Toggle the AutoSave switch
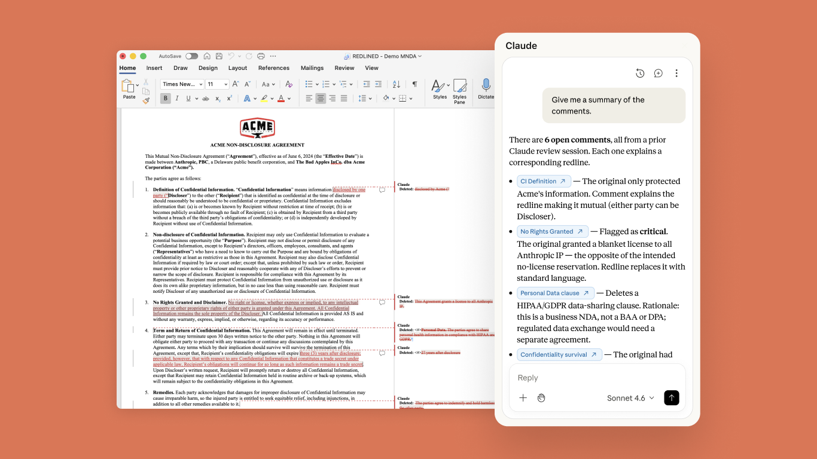This screenshot has height=459, width=817. tap(191, 56)
